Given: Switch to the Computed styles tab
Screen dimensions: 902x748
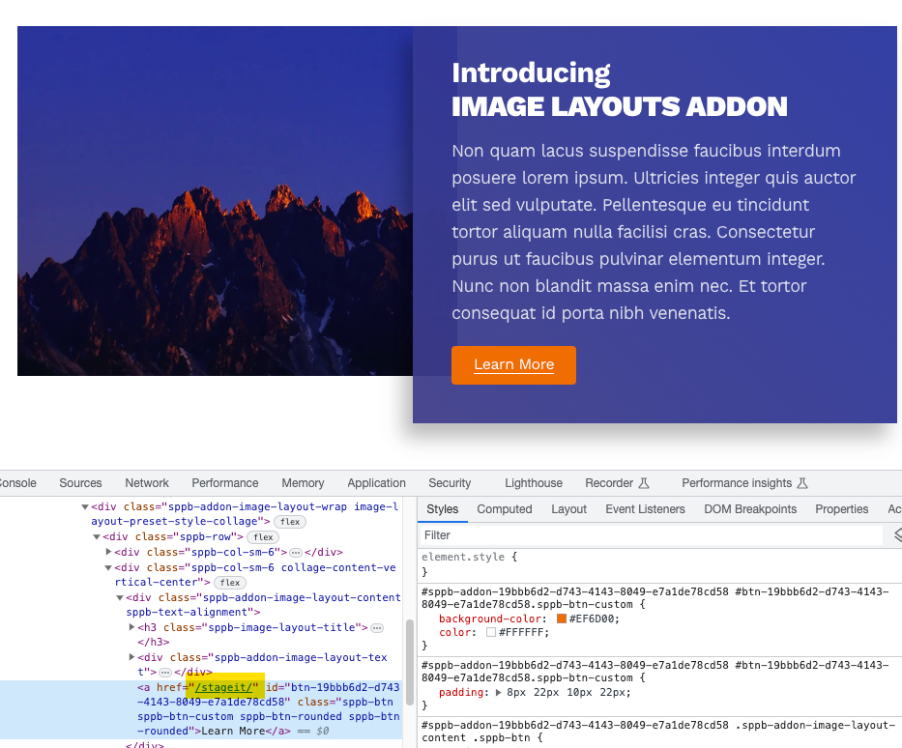Looking at the screenshot, I should click(x=505, y=509).
